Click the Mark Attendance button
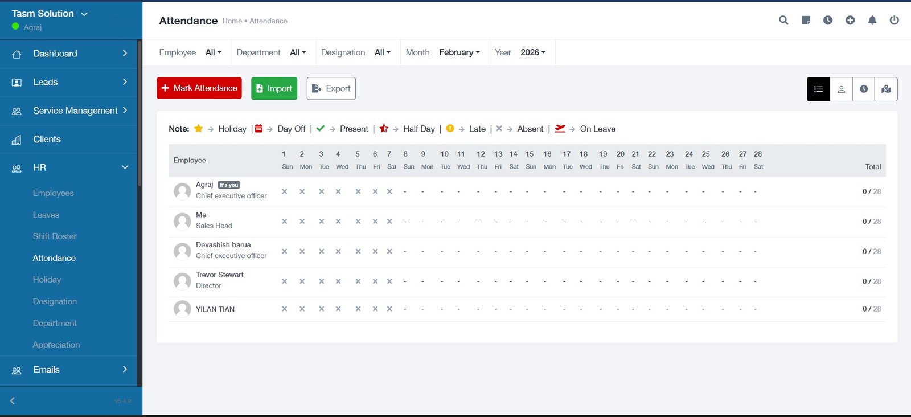 point(199,88)
